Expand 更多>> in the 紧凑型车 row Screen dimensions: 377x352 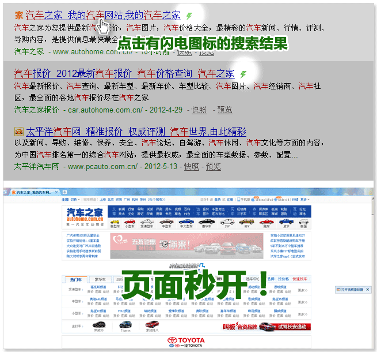(x=303, y=290)
